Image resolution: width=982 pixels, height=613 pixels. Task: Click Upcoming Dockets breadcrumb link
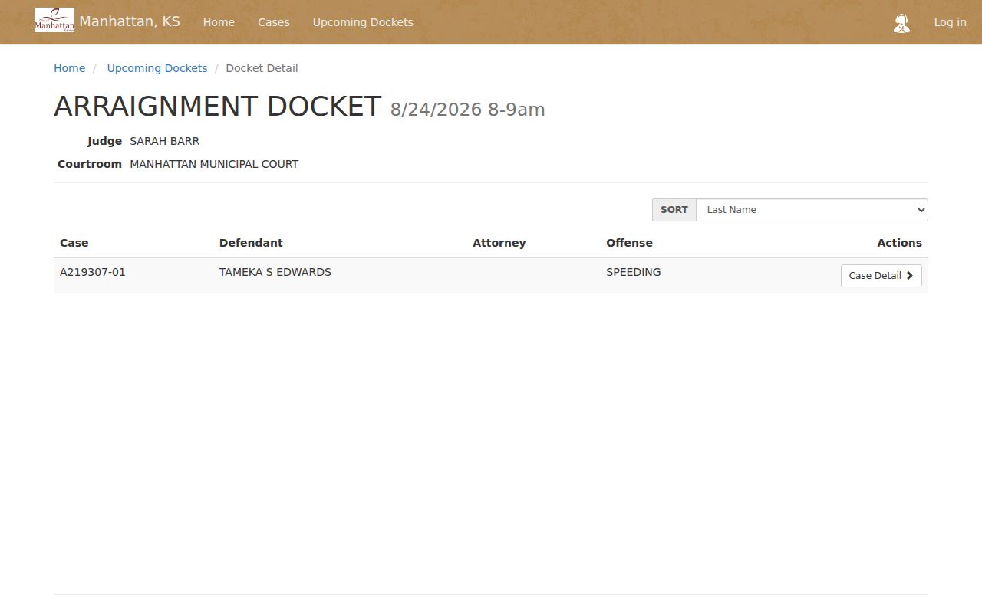pos(157,68)
